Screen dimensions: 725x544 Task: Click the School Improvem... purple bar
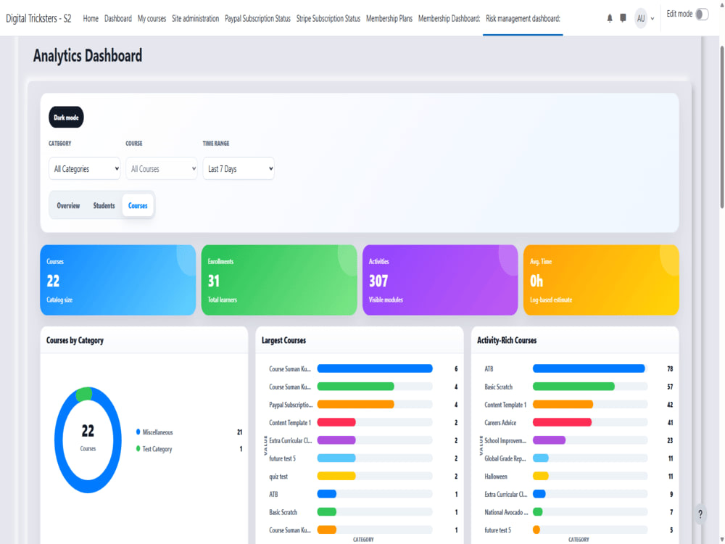[x=549, y=440]
